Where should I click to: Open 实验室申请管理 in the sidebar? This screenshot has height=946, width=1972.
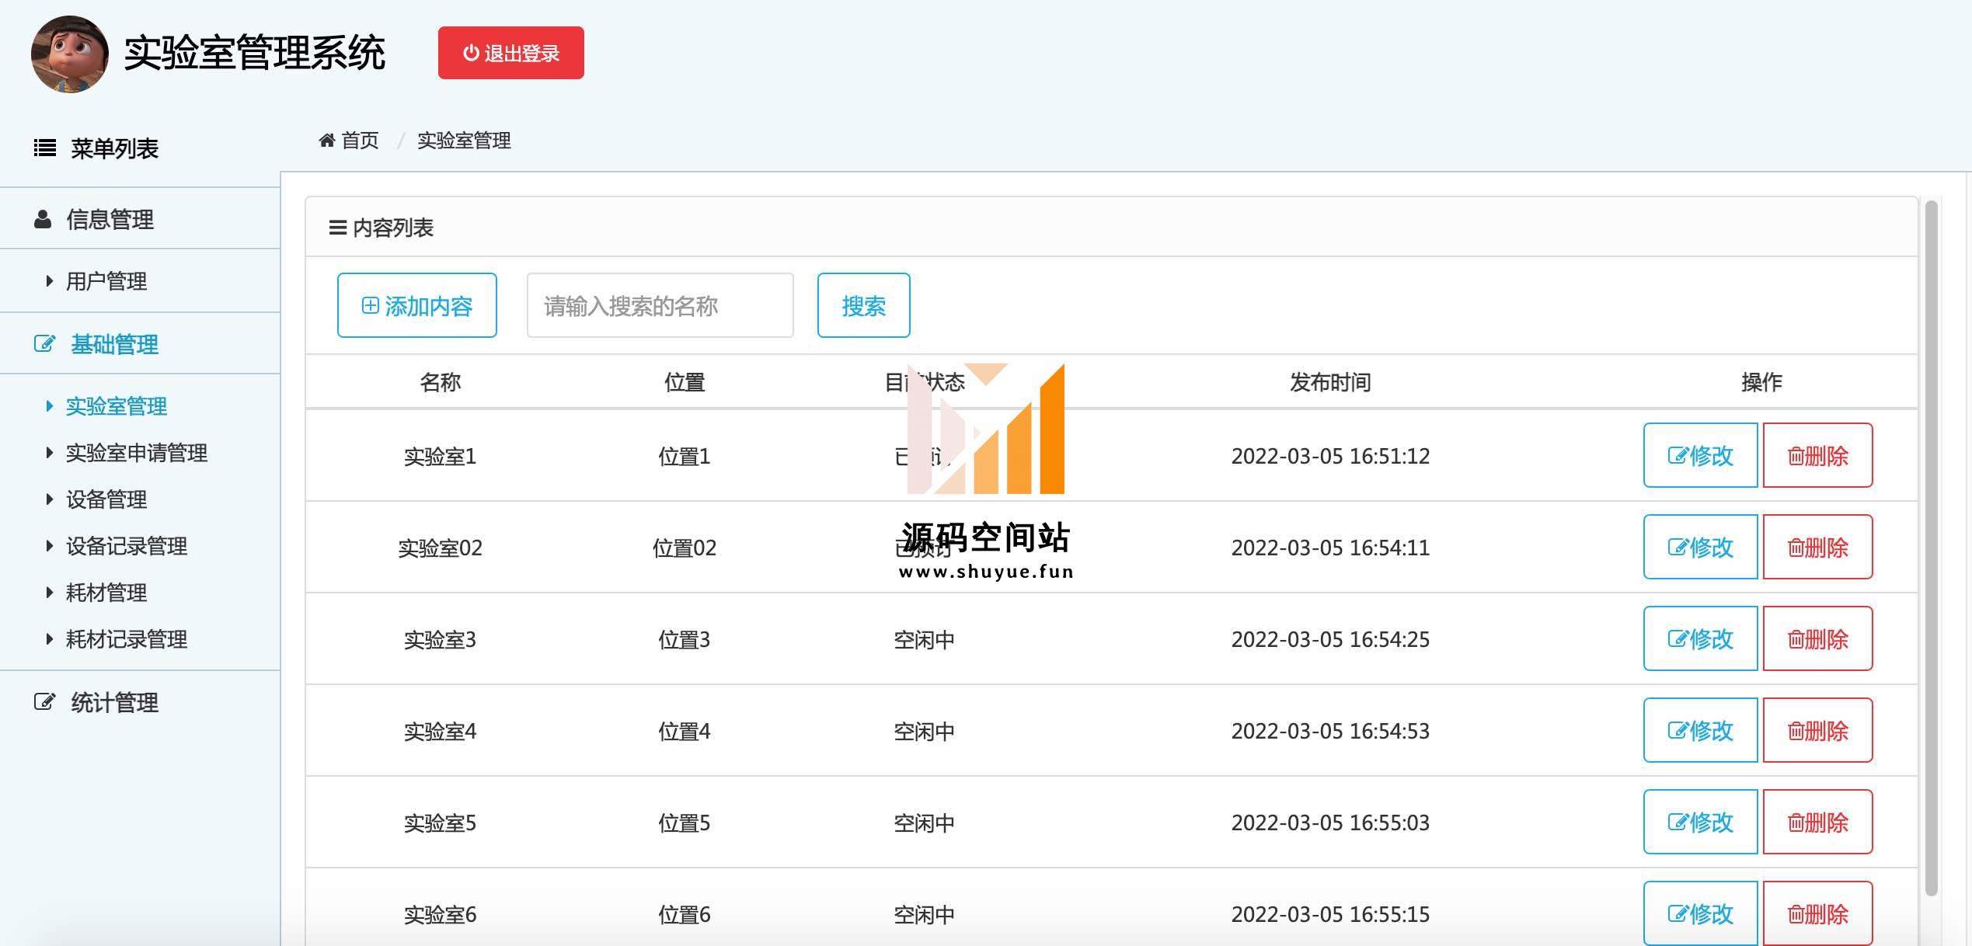(x=137, y=453)
